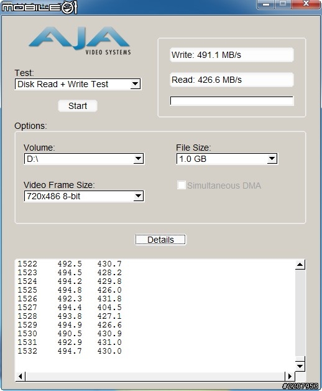
Task: Open the Volume drive dropdown
Action: (84, 159)
